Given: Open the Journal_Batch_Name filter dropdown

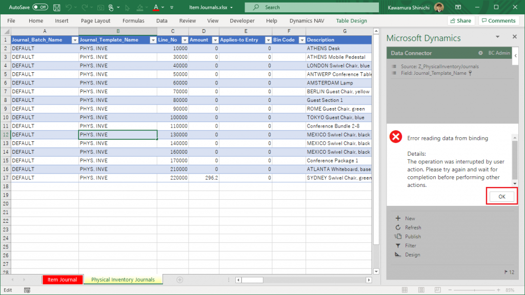Looking at the screenshot, I should pos(75,40).
